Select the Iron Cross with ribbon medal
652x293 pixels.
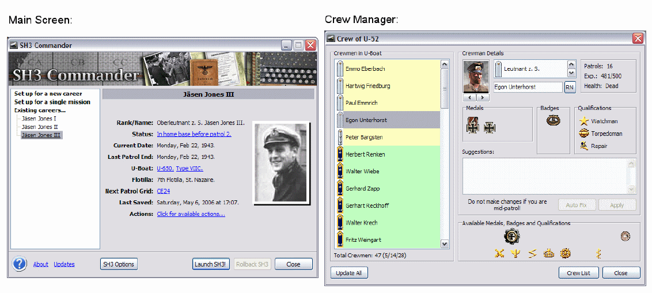click(x=472, y=126)
